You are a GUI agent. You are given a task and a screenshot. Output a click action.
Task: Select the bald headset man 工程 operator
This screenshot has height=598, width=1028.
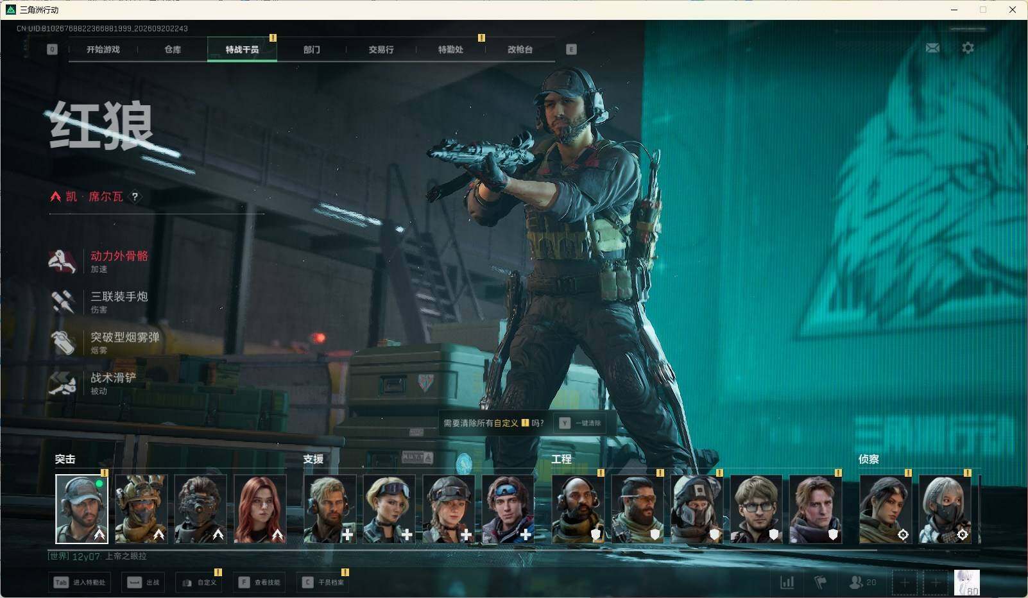[x=578, y=509]
